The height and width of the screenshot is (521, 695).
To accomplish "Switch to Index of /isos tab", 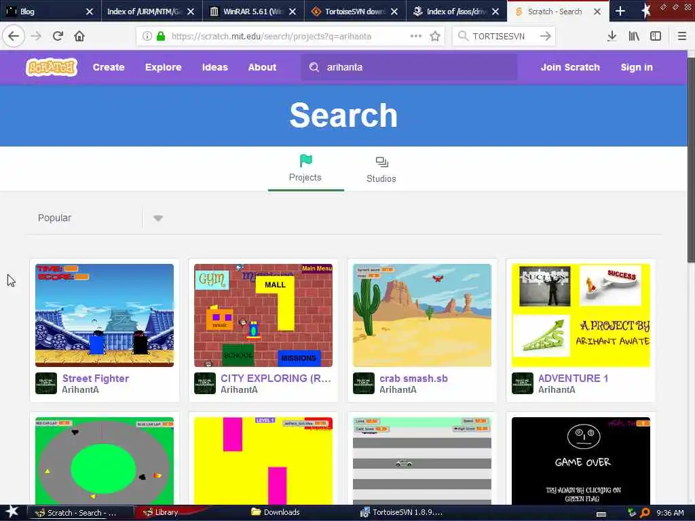I will [457, 11].
